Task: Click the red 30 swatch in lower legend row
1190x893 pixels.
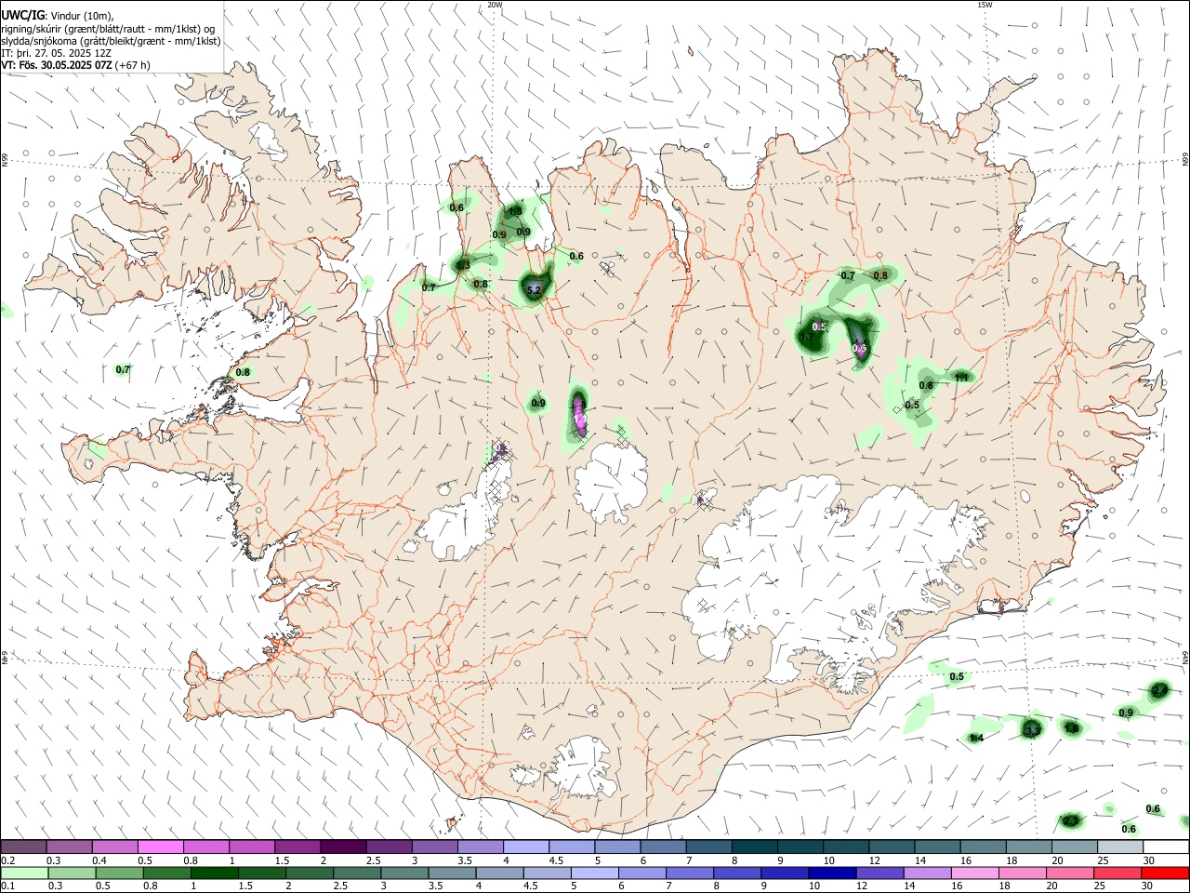Action: tap(1165, 873)
